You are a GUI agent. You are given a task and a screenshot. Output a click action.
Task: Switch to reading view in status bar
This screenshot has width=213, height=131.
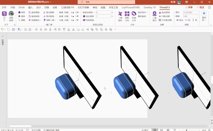point(168,130)
